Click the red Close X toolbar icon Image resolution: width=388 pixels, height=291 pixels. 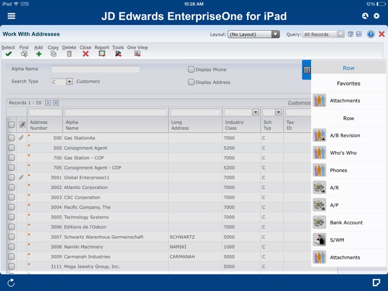pyautogui.click(x=85, y=54)
